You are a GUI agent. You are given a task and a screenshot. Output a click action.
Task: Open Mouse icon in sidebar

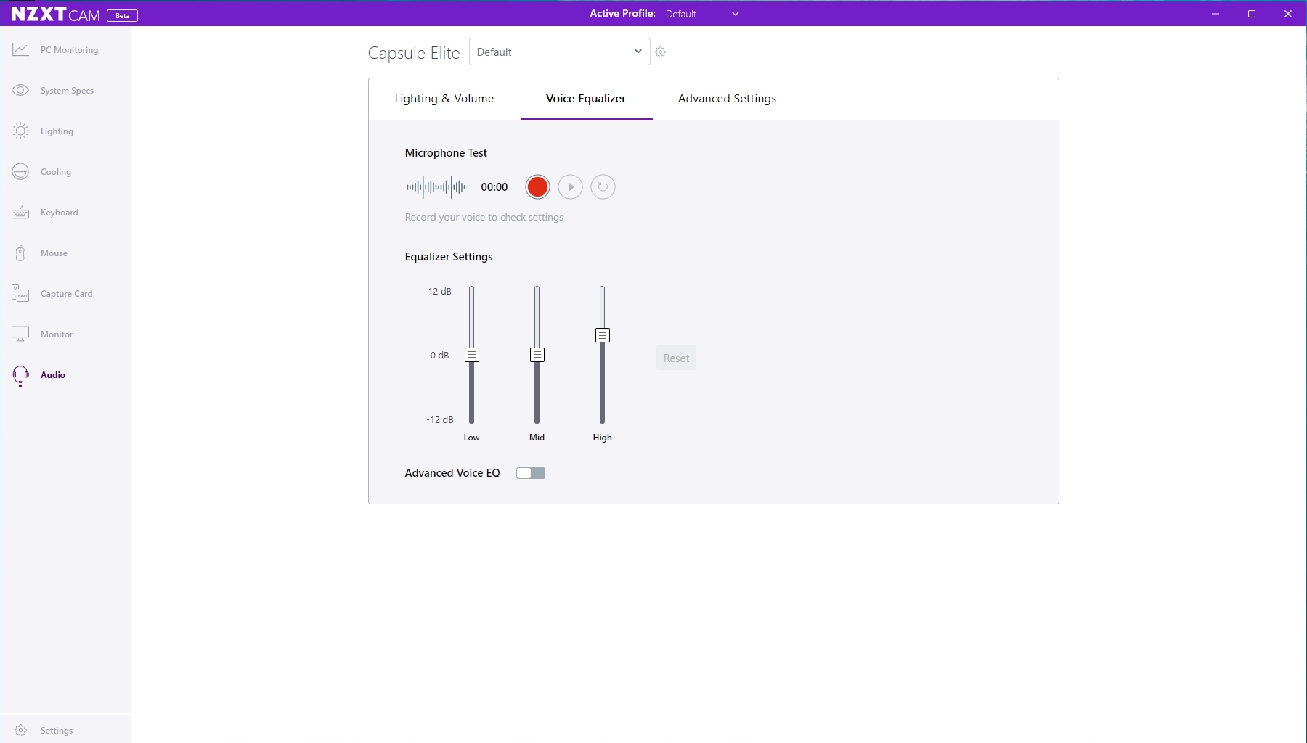click(20, 253)
